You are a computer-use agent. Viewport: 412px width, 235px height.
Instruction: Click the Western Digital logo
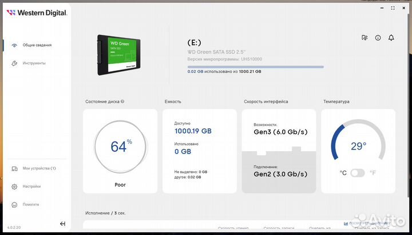(x=37, y=13)
